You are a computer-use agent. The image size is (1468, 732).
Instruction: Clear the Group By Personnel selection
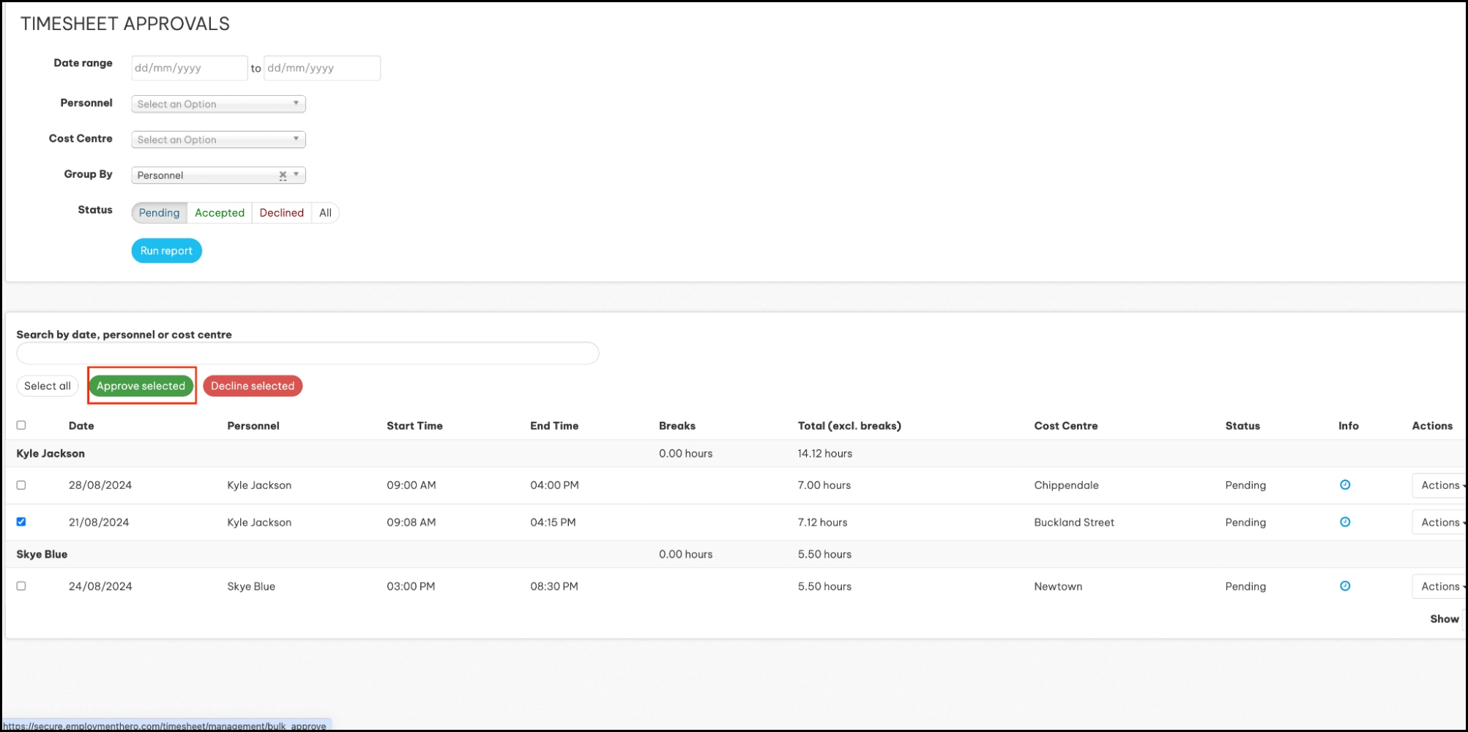283,176
